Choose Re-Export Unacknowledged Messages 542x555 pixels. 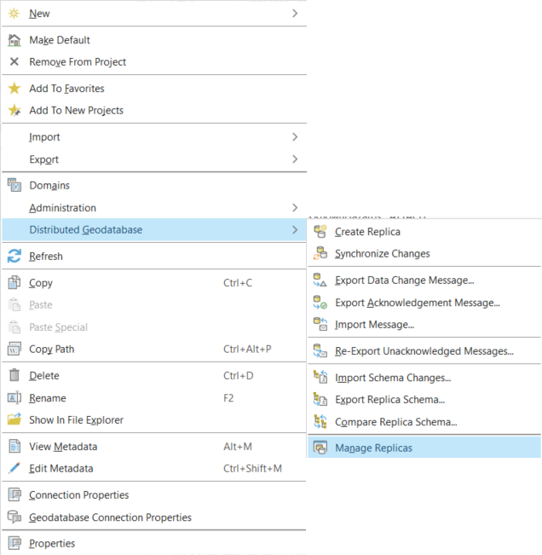click(x=424, y=351)
